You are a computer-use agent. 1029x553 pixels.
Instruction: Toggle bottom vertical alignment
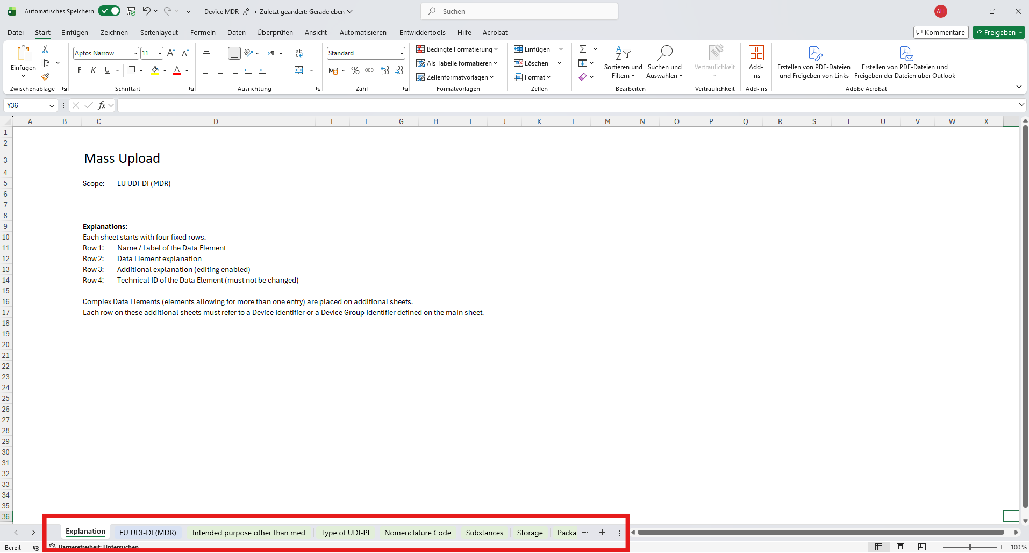coord(234,53)
